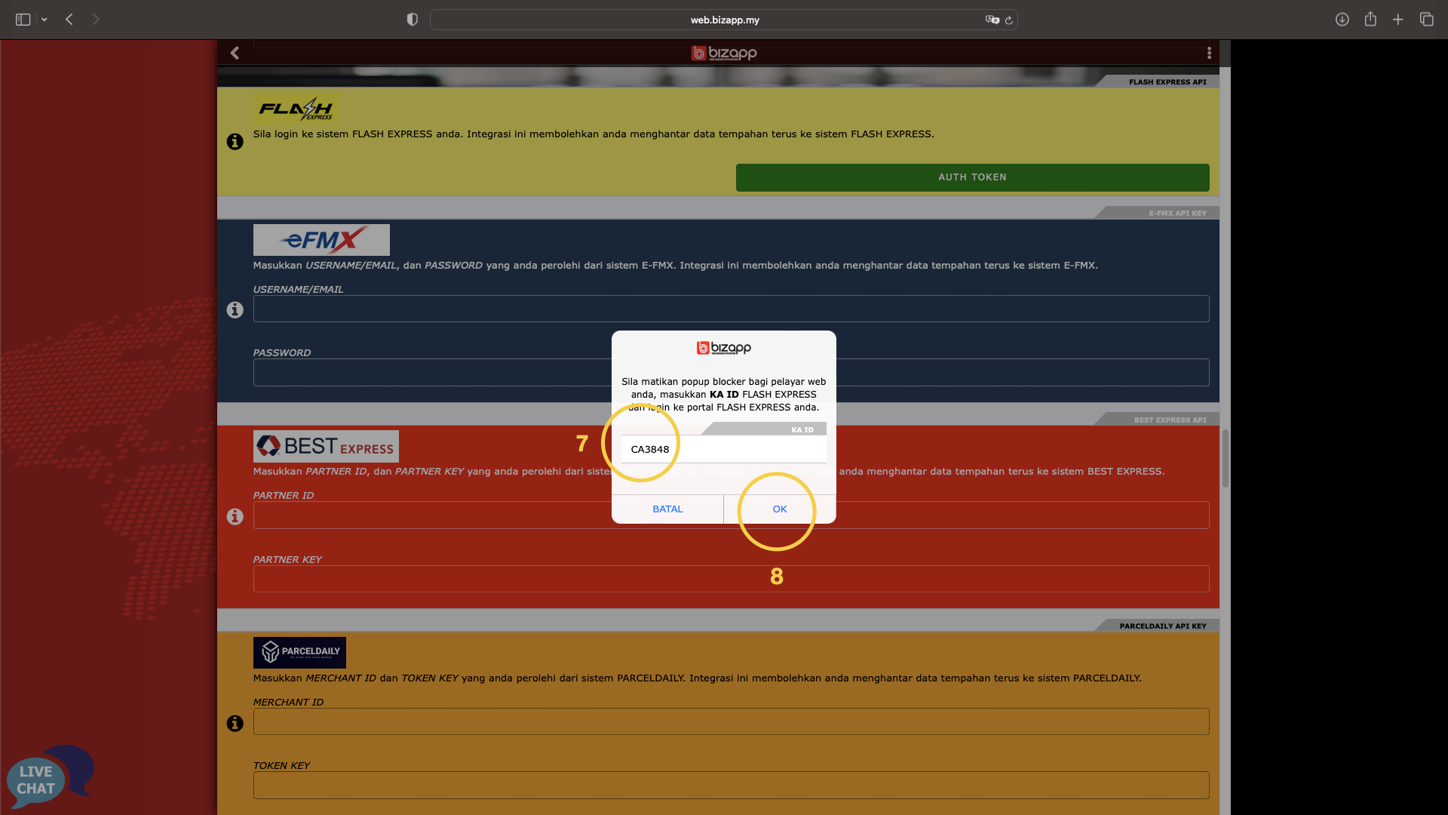This screenshot has height=815, width=1448.
Task: Go back in Safari history
Action: pyautogui.click(x=69, y=20)
